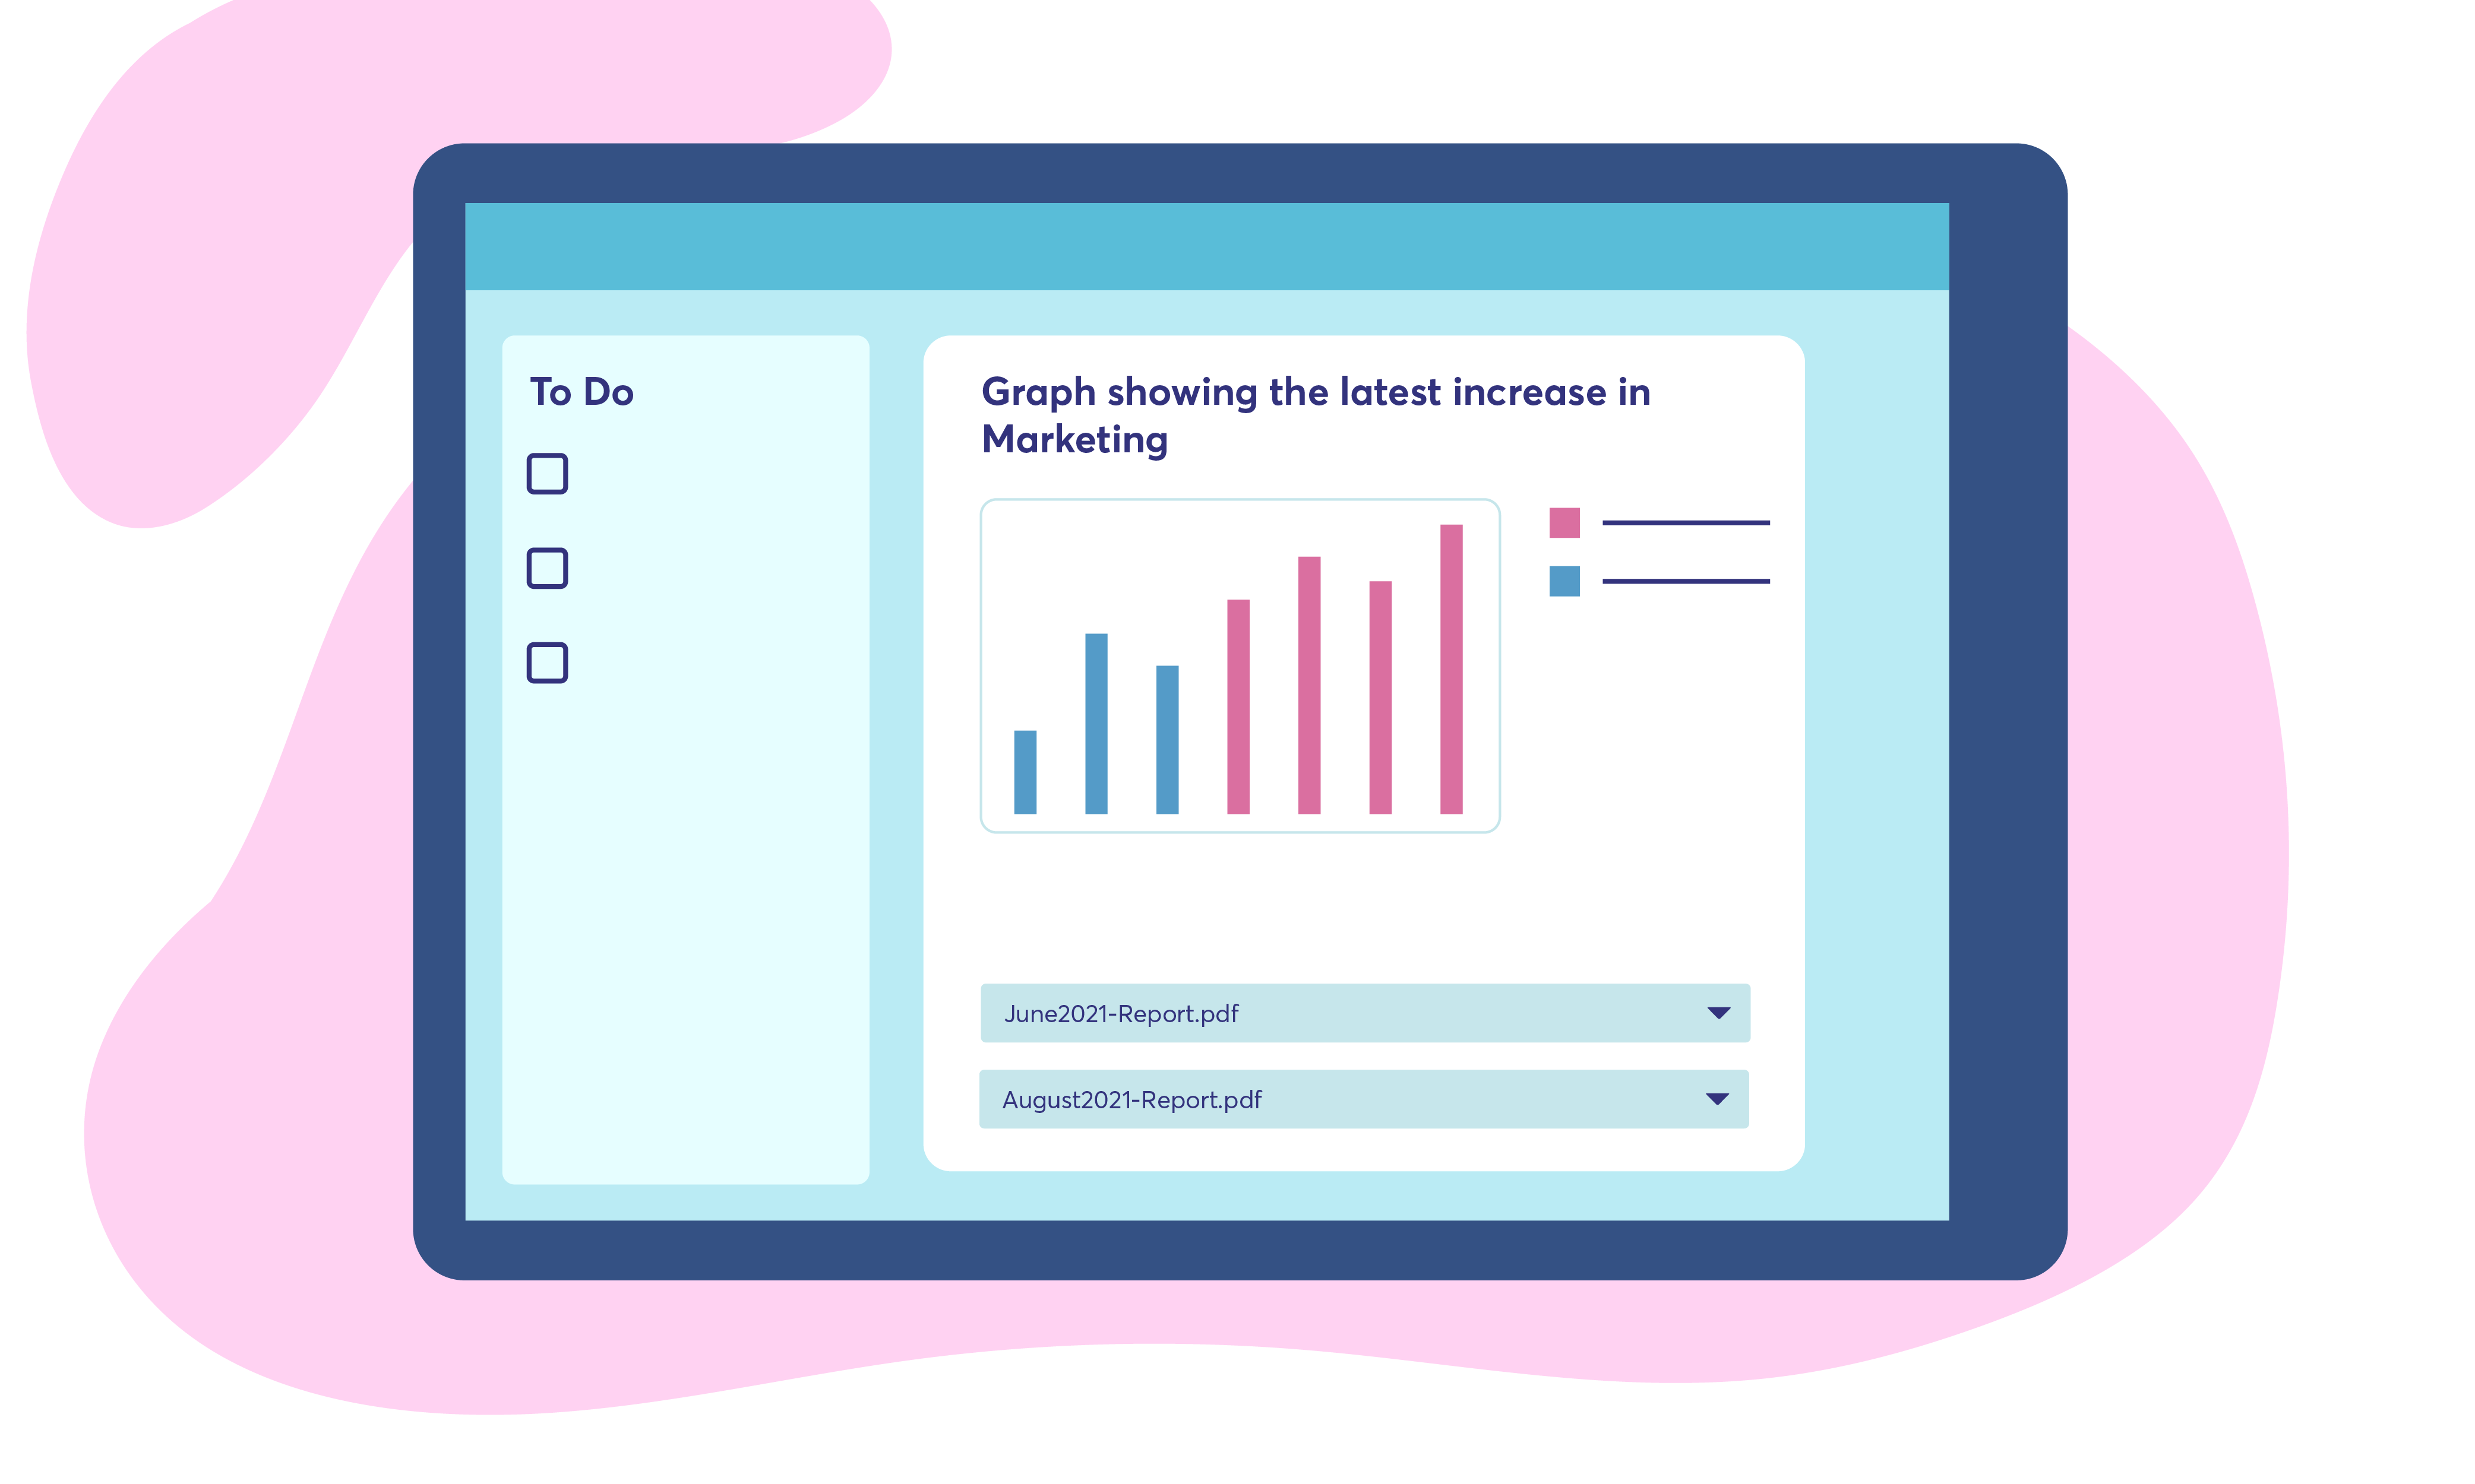Image resolution: width=2475 pixels, height=1484 pixels.
Task: Tick the second To Do checkbox
Action: (547, 568)
